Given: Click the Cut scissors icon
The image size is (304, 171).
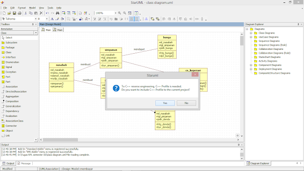Looking at the screenshot, I should pyautogui.click(x=26, y=13).
